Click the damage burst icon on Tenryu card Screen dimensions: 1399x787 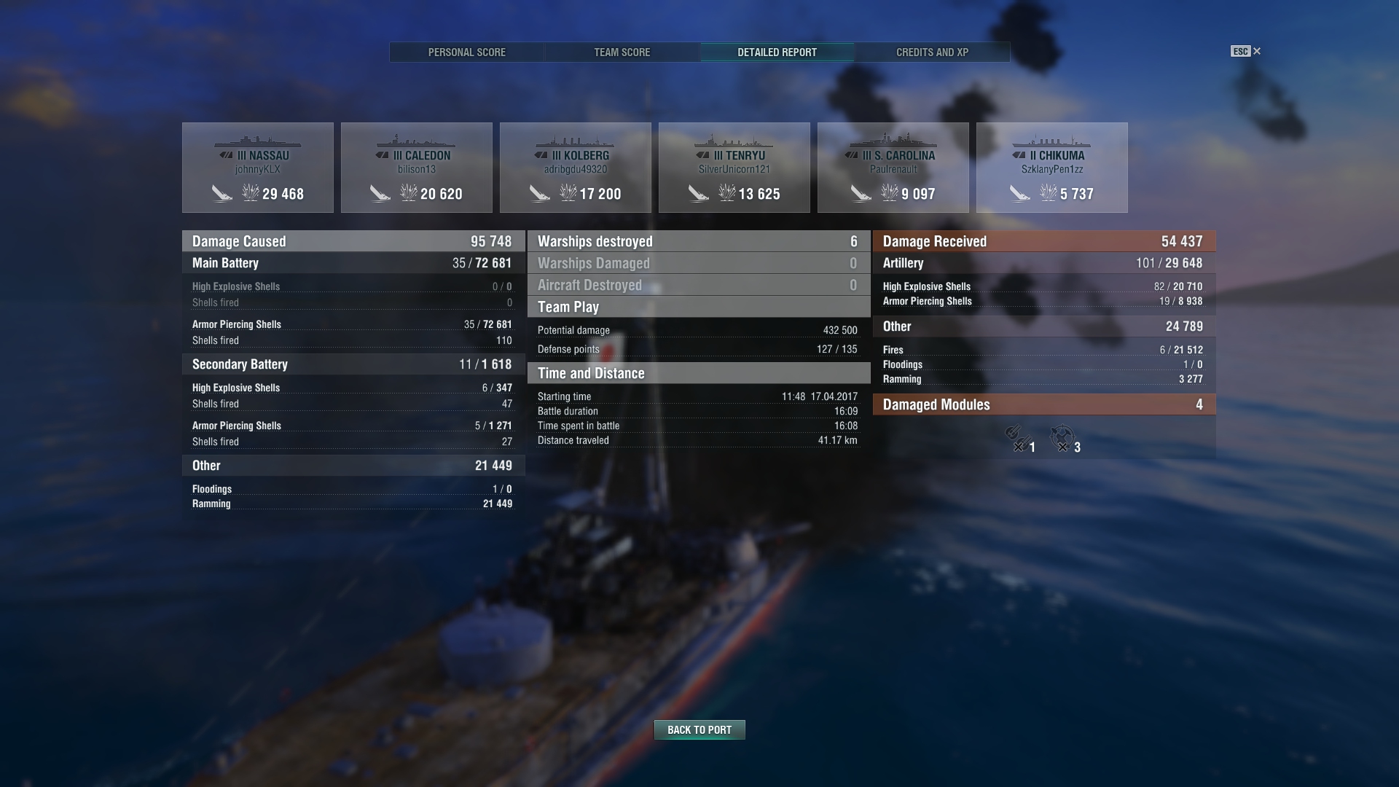726,192
